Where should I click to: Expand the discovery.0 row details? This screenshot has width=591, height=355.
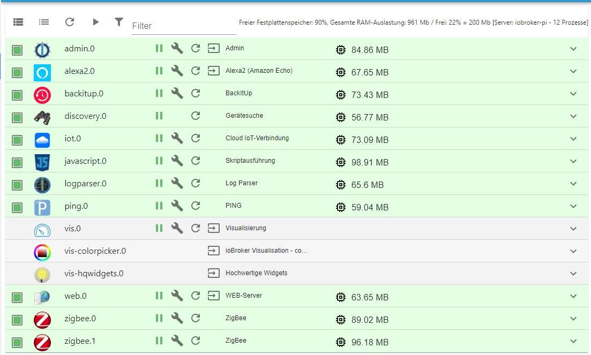tap(573, 116)
